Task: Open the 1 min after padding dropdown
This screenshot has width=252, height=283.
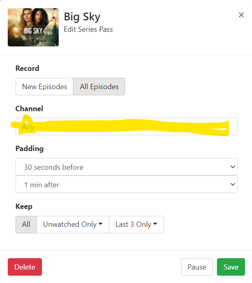Action: click(x=126, y=184)
